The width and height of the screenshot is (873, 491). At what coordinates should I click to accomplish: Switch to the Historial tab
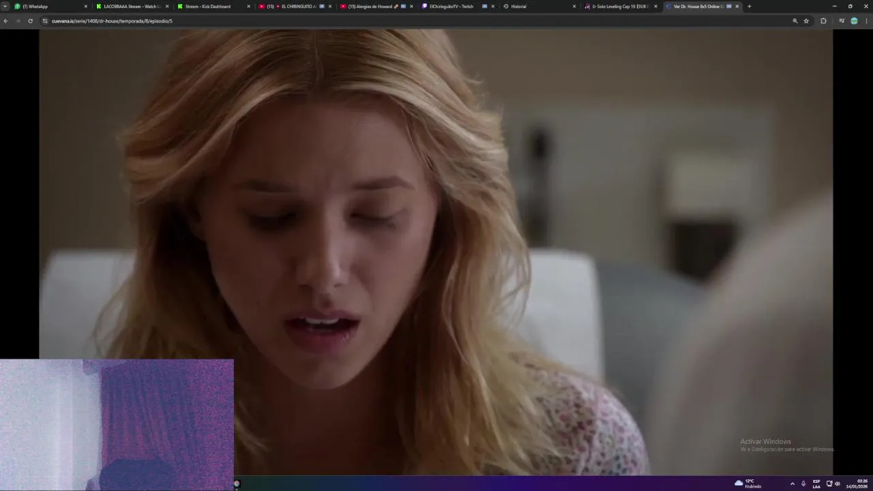point(537,6)
